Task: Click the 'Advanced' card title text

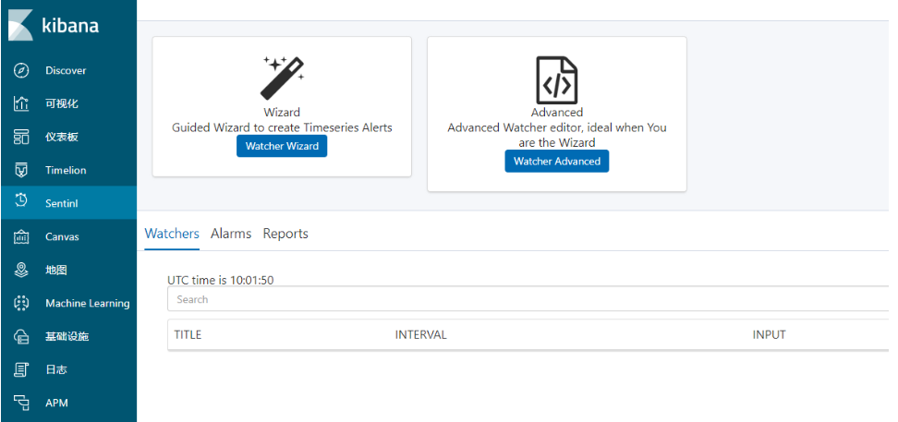Action: 557,113
